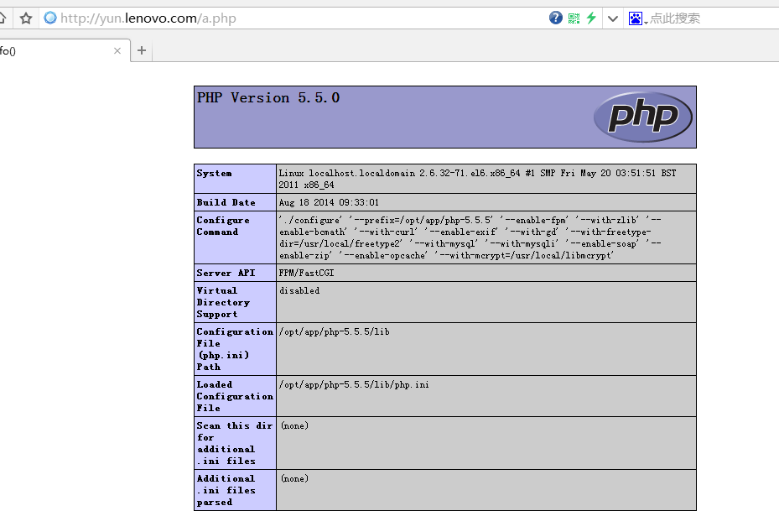The width and height of the screenshot is (779, 511).
Task: Click the './configure' command value text
Action: click(470, 237)
